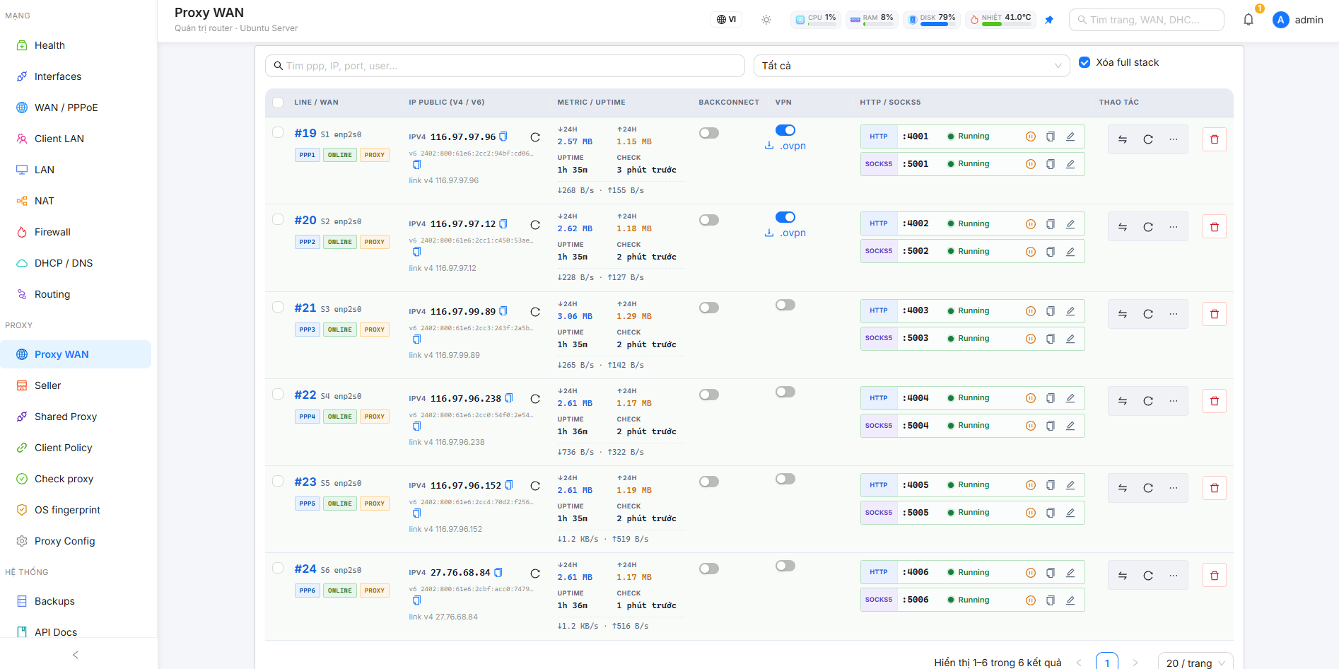Viewport: 1339px width, 669px height.
Task: Switch language with VI selector
Action: [x=726, y=20]
